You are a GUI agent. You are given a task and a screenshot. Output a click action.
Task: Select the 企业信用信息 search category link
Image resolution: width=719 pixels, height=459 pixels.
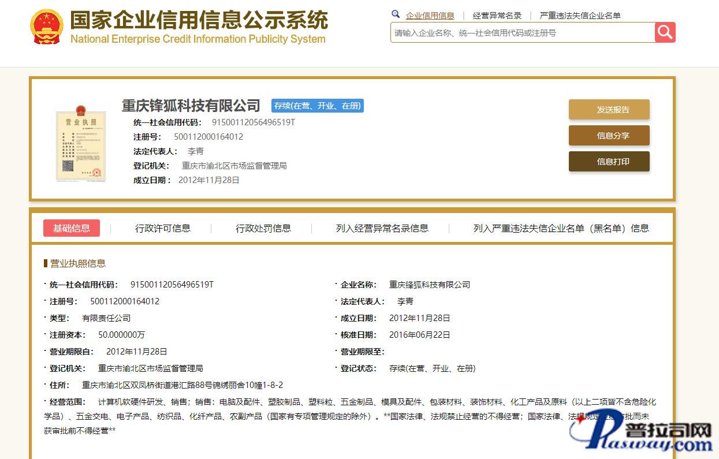click(x=430, y=16)
